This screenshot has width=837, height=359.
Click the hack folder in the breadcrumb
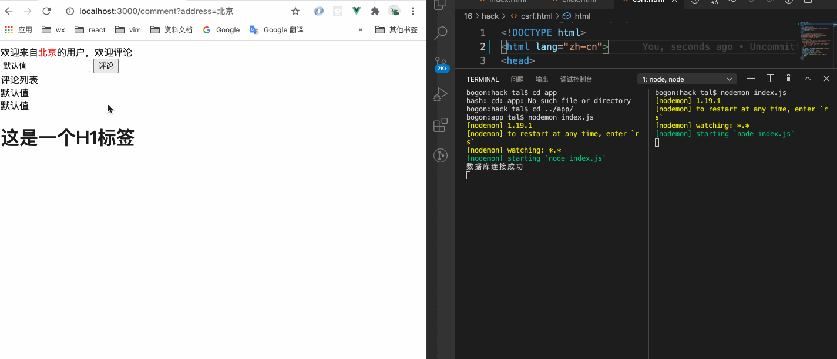coord(490,16)
